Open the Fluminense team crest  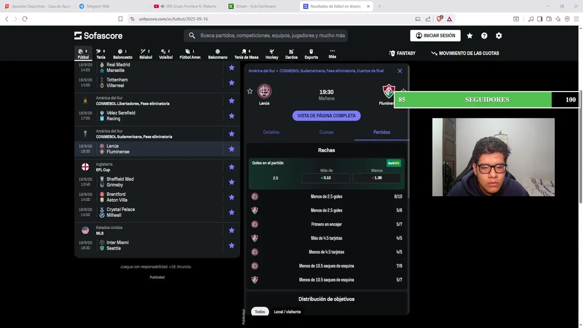(x=389, y=91)
